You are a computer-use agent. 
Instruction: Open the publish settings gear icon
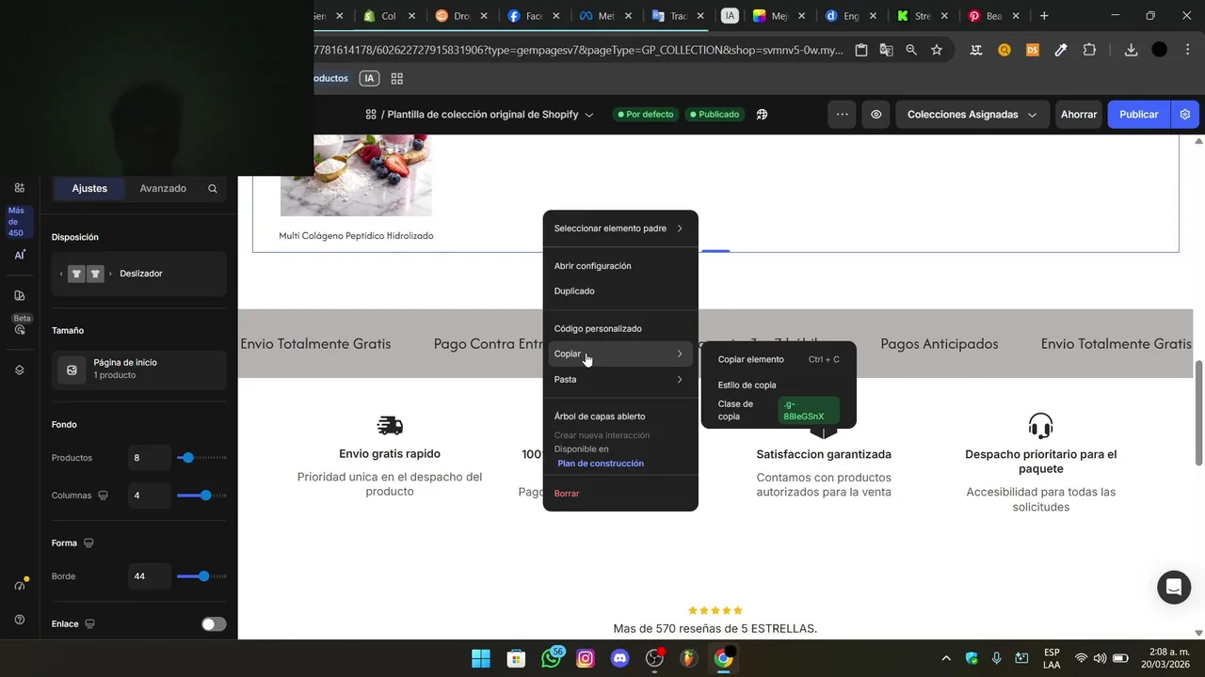[1185, 115]
